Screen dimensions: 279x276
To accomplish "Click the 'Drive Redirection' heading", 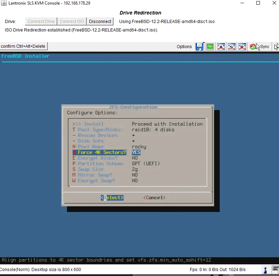I will (x=140, y=13).
